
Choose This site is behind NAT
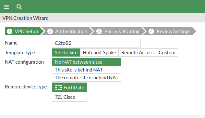point(87,70)
